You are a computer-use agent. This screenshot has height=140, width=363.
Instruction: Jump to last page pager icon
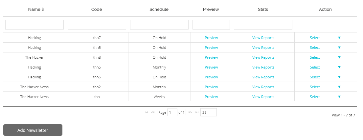coord(197,112)
